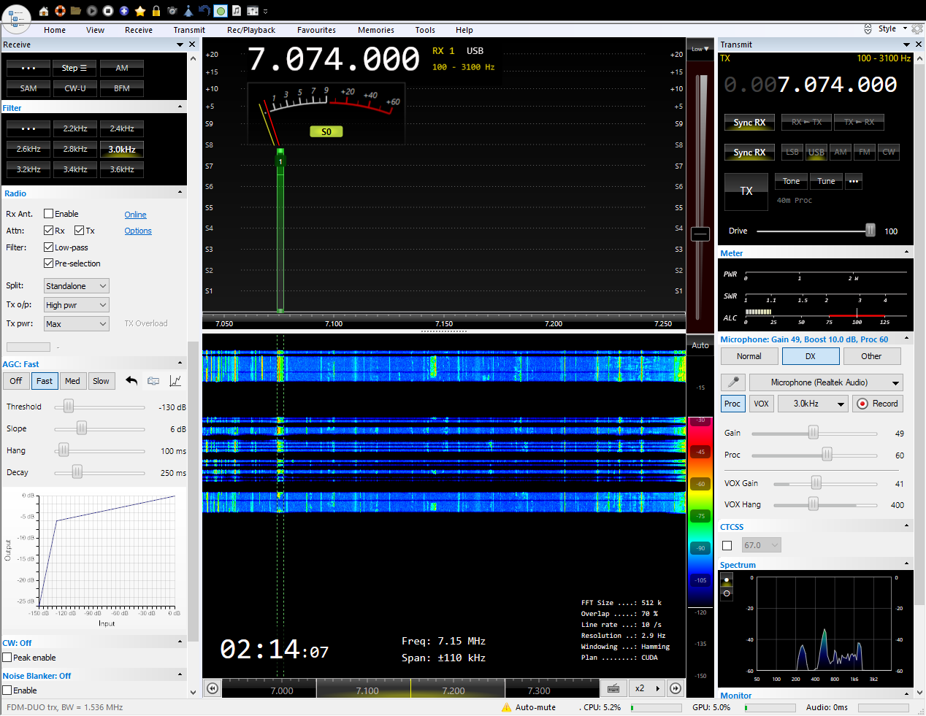
Task: Open the Tx o/p High pwr dropdown
Action: point(77,305)
